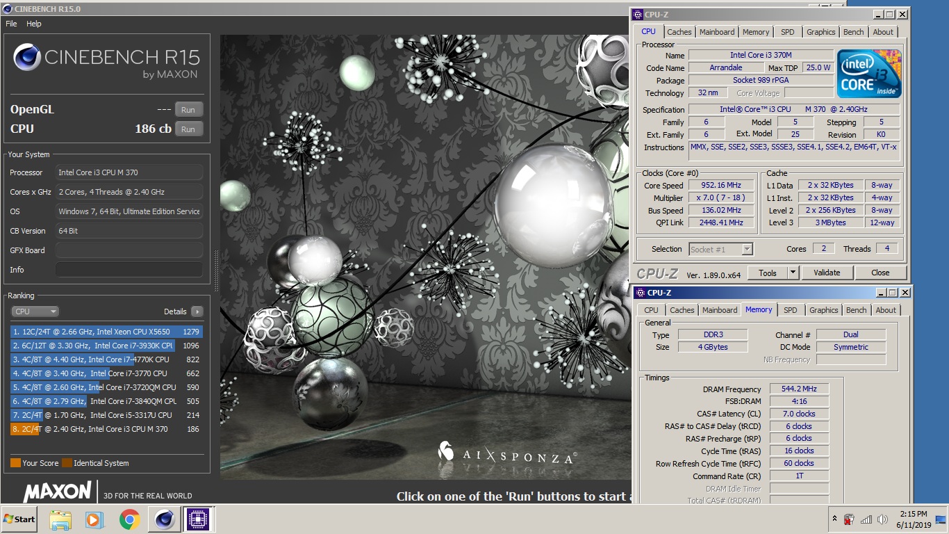Click the Core Speed value 952.16 MHz
This screenshot has width=949, height=534.
pos(720,185)
